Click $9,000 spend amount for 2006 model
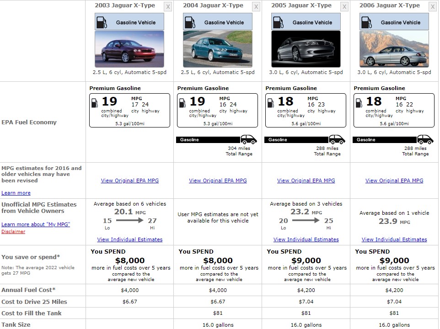Image resolution: width=440 pixels, height=329 pixels. pyautogui.click(x=394, y=260)
